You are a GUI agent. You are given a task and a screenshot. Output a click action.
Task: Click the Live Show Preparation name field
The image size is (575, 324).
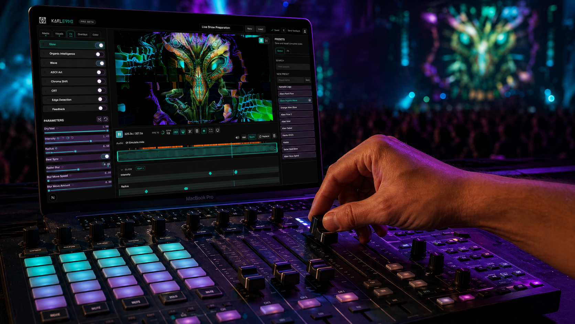[x=221, y=28]
